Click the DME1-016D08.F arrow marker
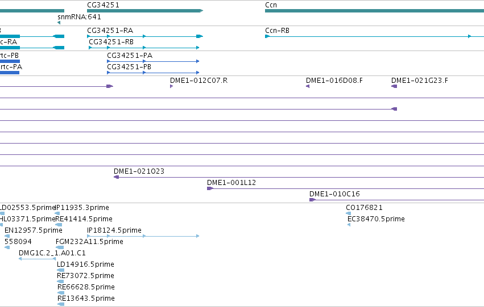The height and width of the screenshot is (307, 484). pos(308,86)
